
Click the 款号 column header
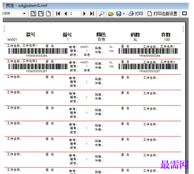[31, 34]
